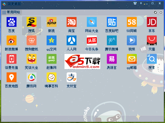Click the 58同城 text label
The width and height of the screenshot is (165, 123).
coord(132,31)
